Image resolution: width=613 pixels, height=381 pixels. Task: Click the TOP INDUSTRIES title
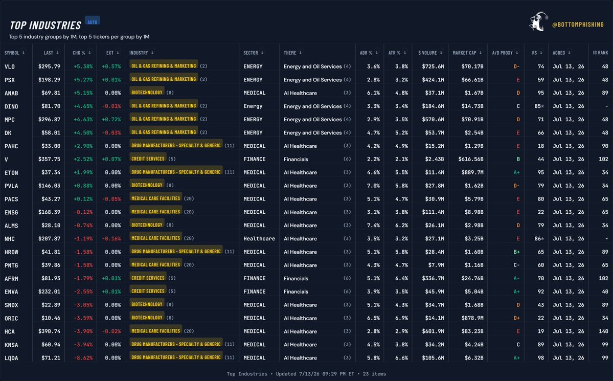tap(46, 26)
